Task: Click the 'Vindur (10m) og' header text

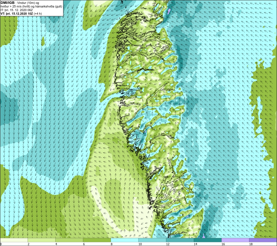Action: pyautogui.click(x=29, y=3)
